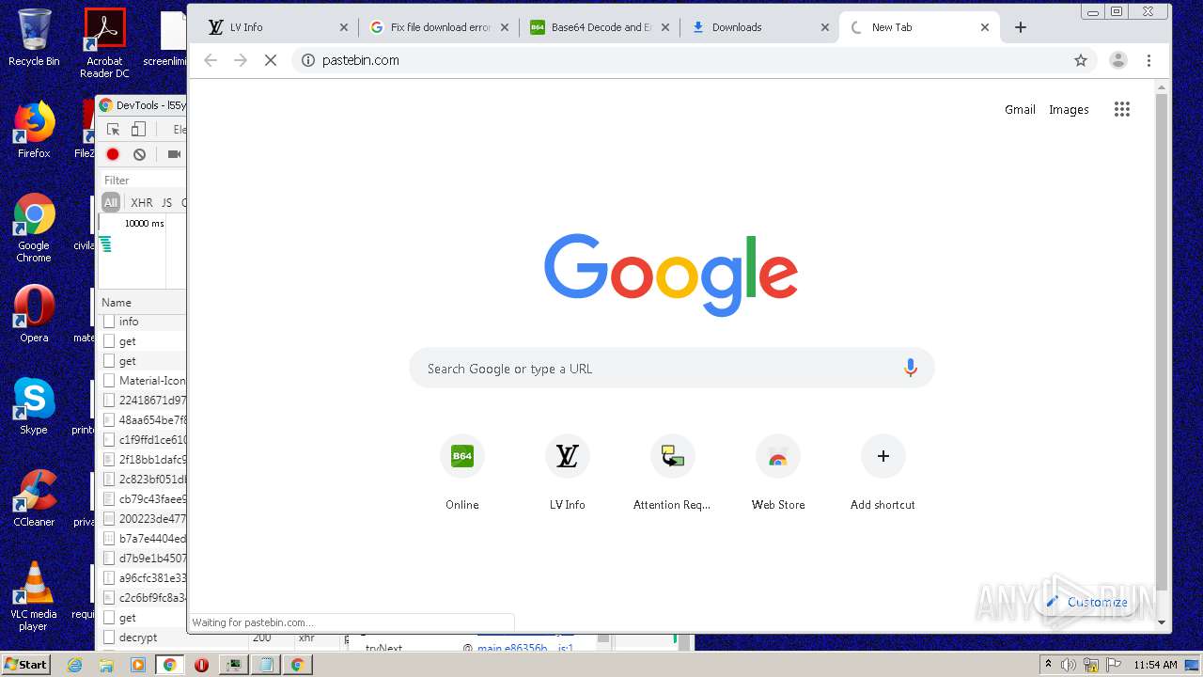Select the XHR filter in DevTools
The image size is (1203, 677).
pyautogui.click(x=142, y=202)
